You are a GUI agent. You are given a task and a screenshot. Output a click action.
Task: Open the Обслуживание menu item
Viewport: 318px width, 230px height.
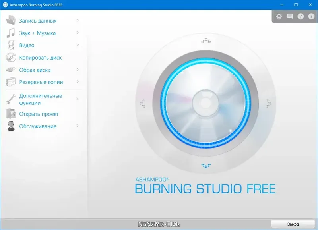[x=38, y=126]
